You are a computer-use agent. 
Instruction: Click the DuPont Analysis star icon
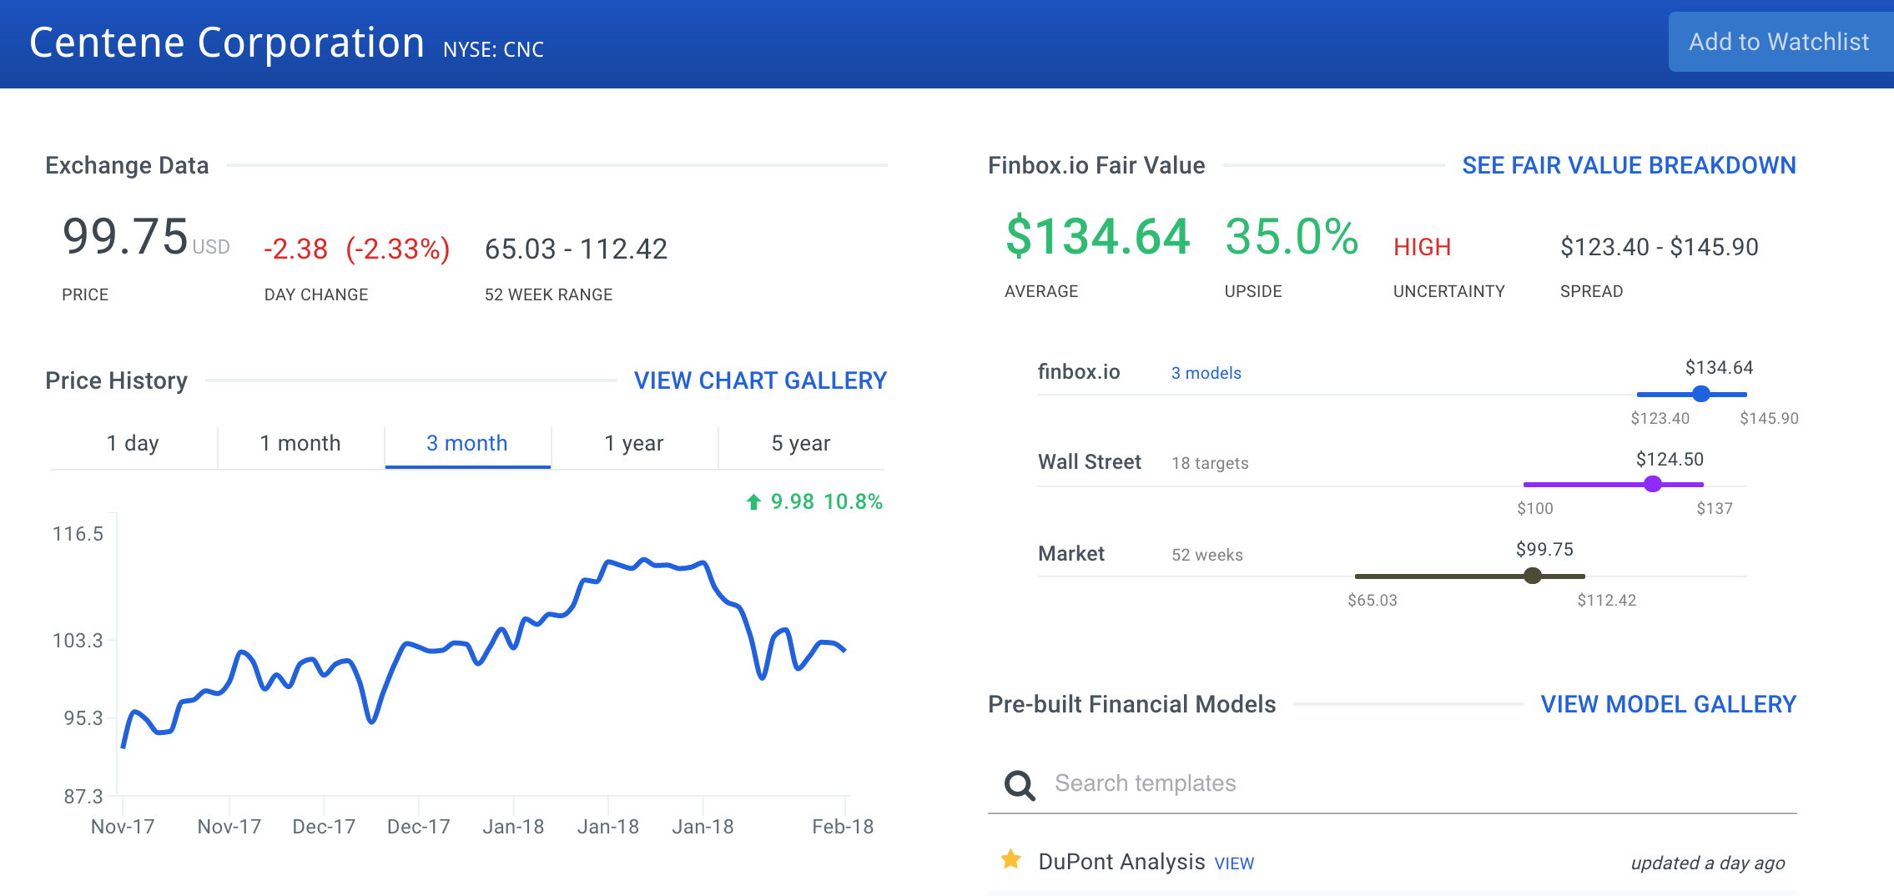coord(1011,859)
